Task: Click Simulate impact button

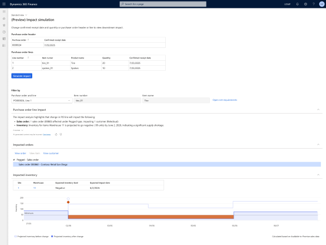Action: pyautogui.click(x=22, y=76)
